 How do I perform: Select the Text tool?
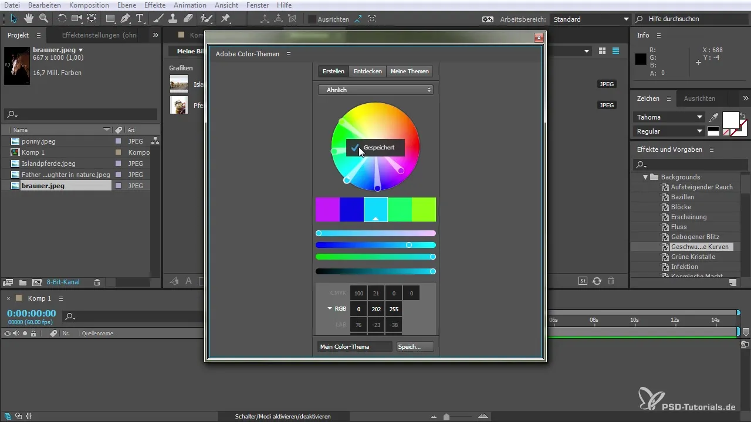[x=140, y=19]
